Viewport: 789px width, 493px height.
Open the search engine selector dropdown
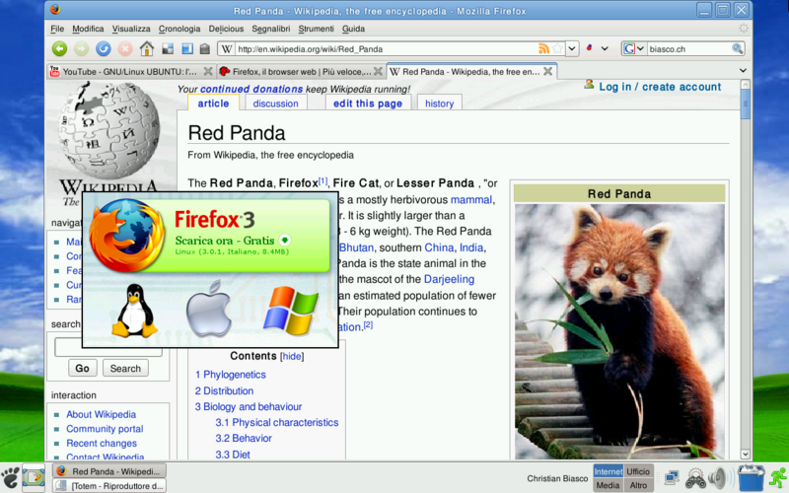point(640,48)
